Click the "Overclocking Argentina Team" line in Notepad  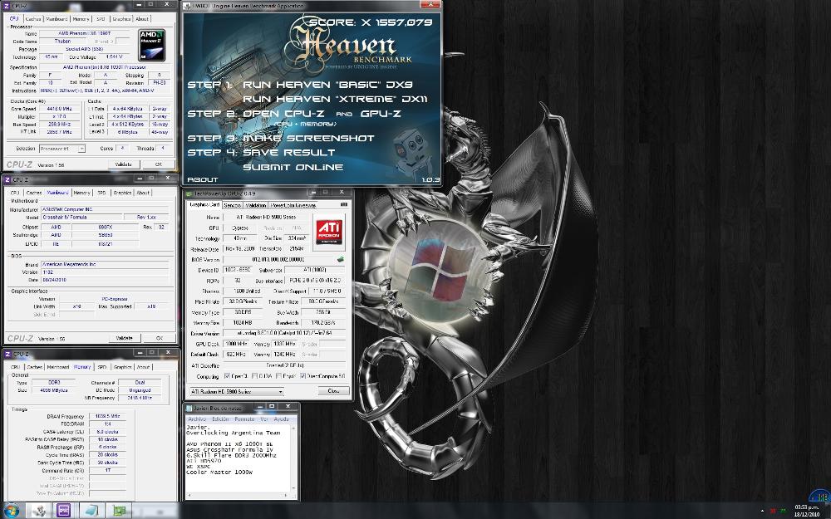234,433
